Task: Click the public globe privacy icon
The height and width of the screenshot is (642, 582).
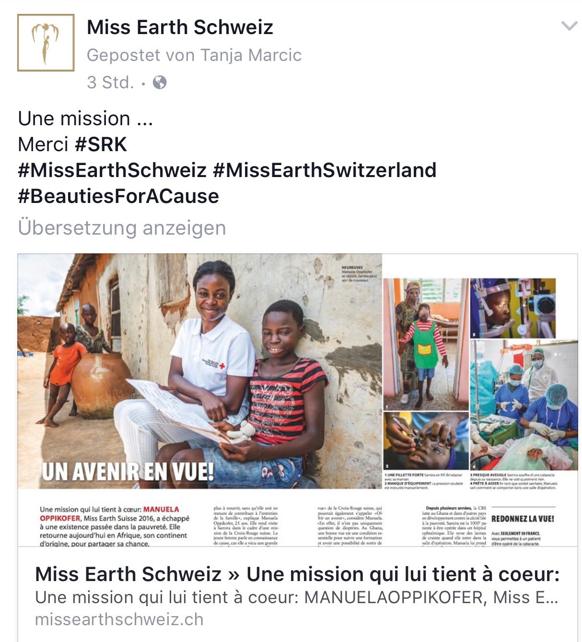Action: click(x=160, y=83)
